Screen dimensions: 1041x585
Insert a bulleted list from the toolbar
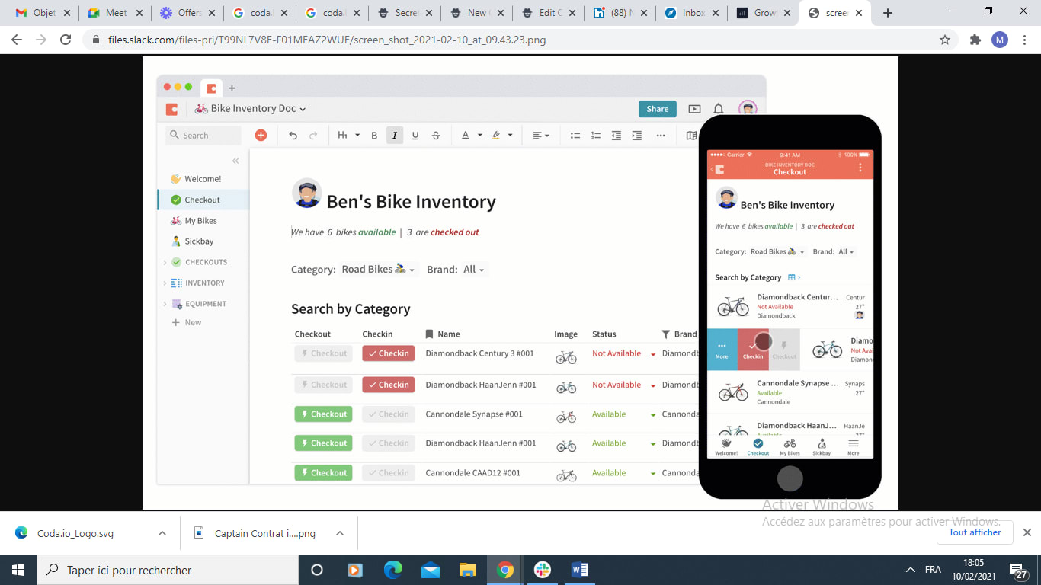pyautogui.click(x=575, y=136)
